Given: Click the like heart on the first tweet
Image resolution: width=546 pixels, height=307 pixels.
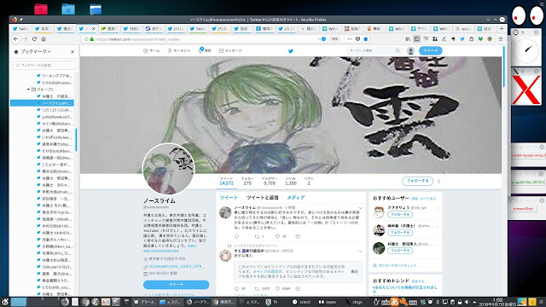Looking at the screenshot, I should pyautogui.click(x=277, y=236).
